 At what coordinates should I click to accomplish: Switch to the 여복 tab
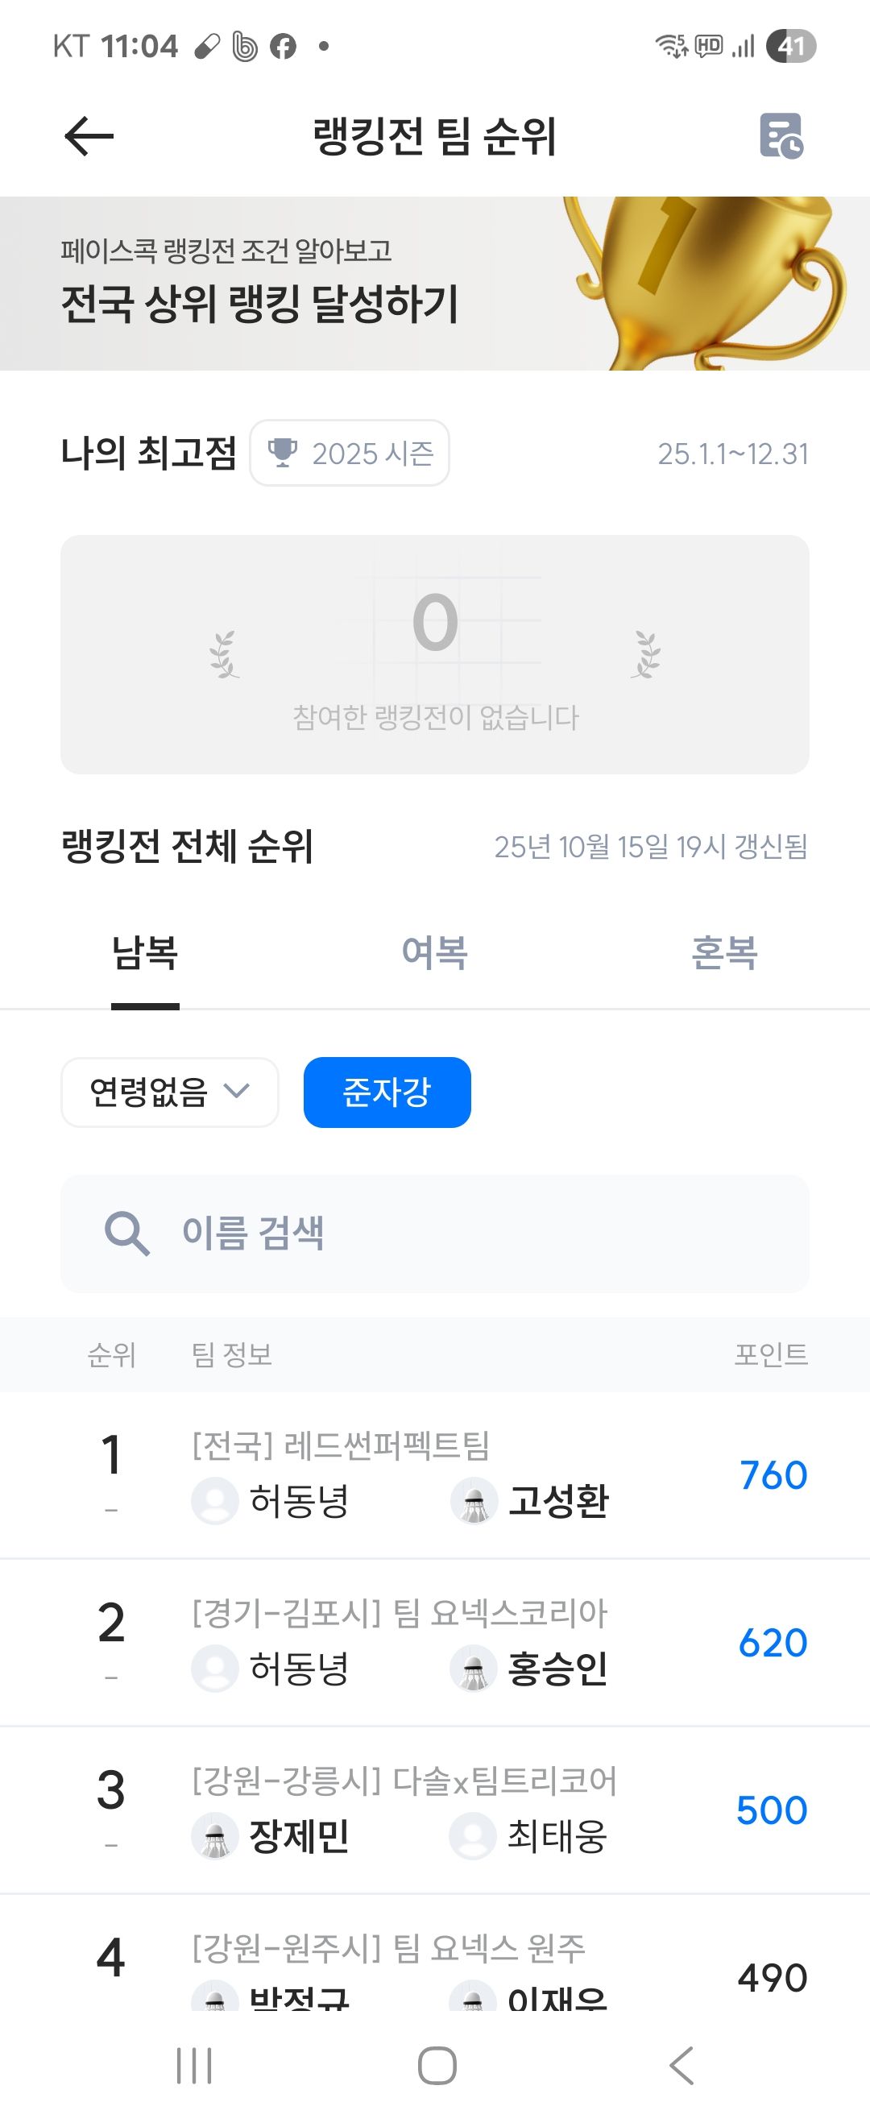(x=434, y=953)
